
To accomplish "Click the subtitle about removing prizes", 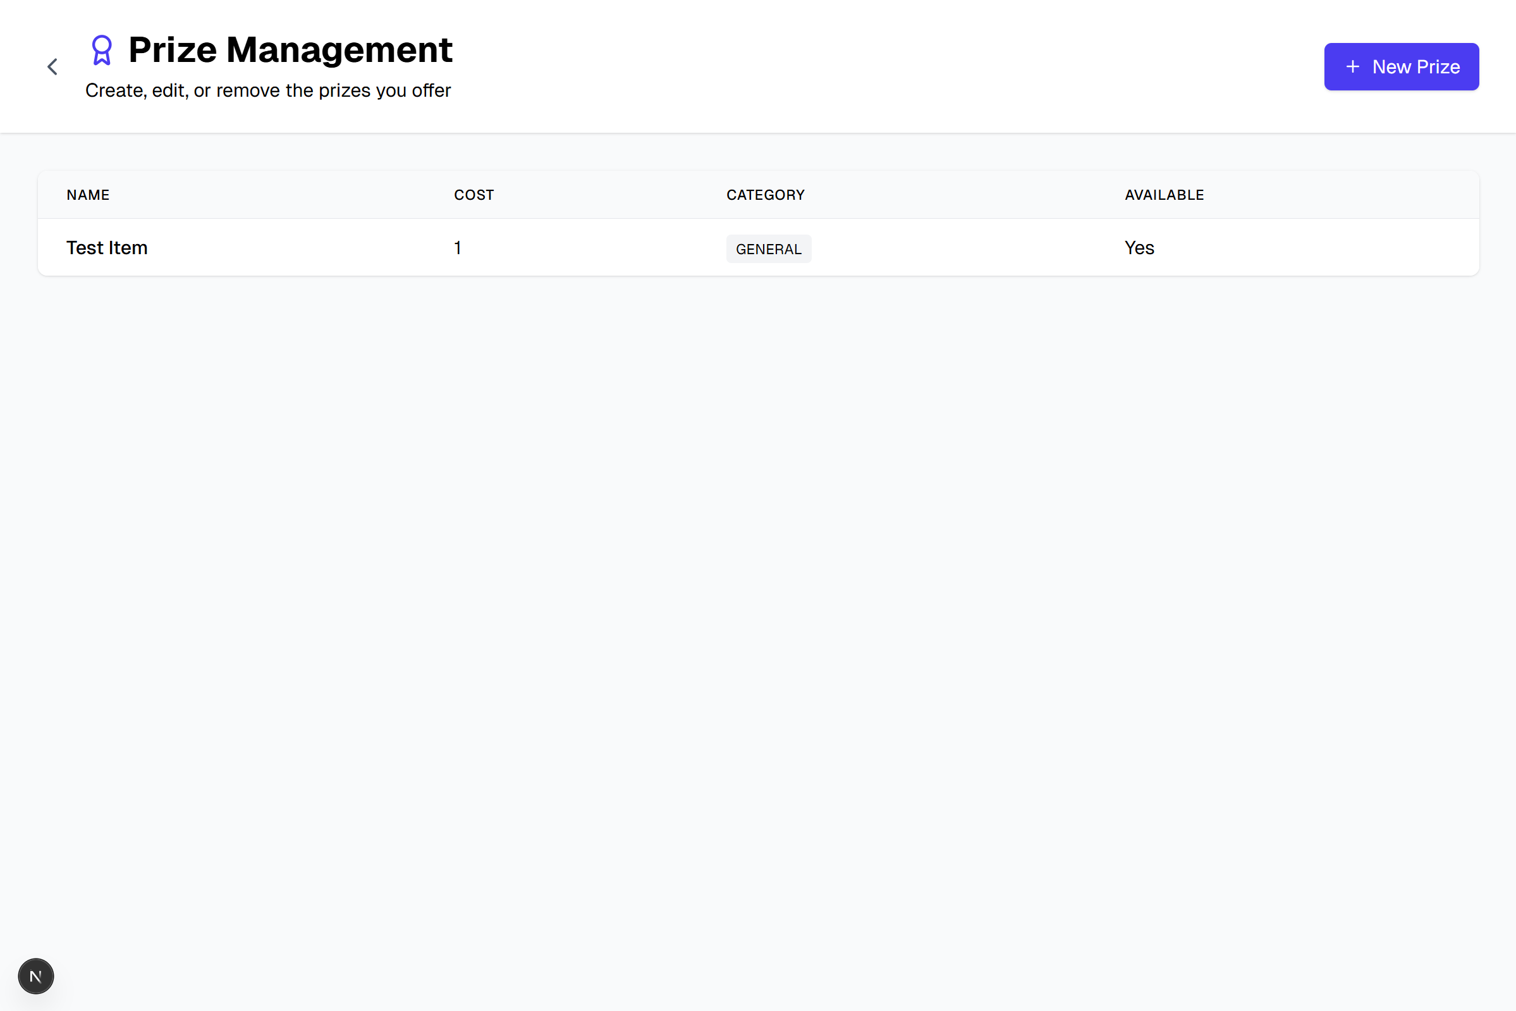I will [268, 90].
